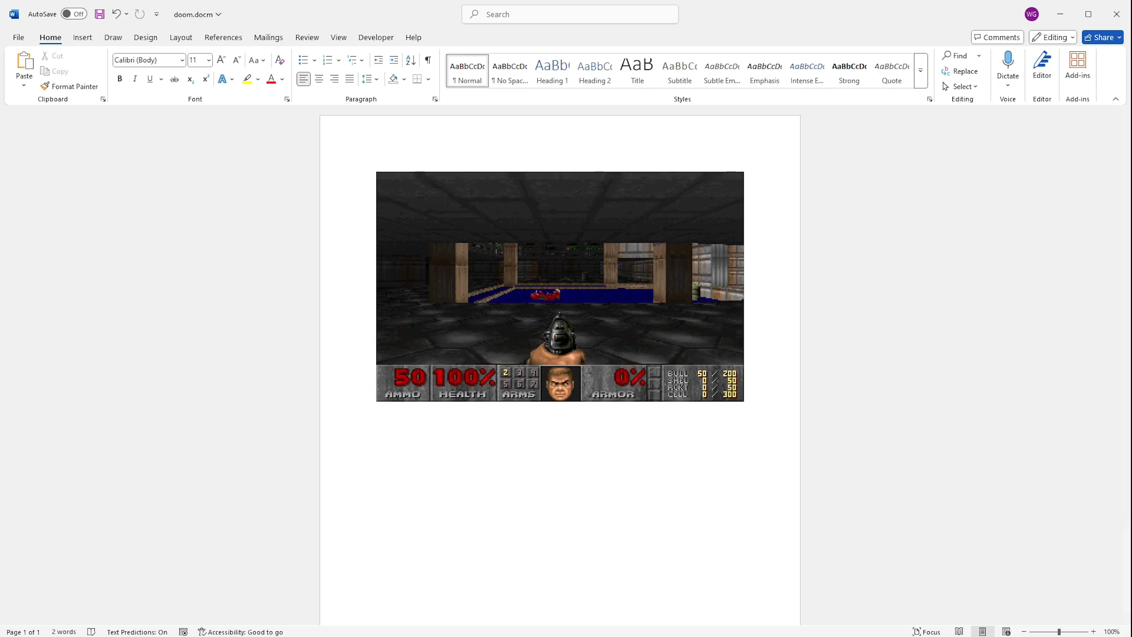Switch to the Insert tab
Screen dimensions: 1132x637
pyautogui.click(x=82, y=37)
